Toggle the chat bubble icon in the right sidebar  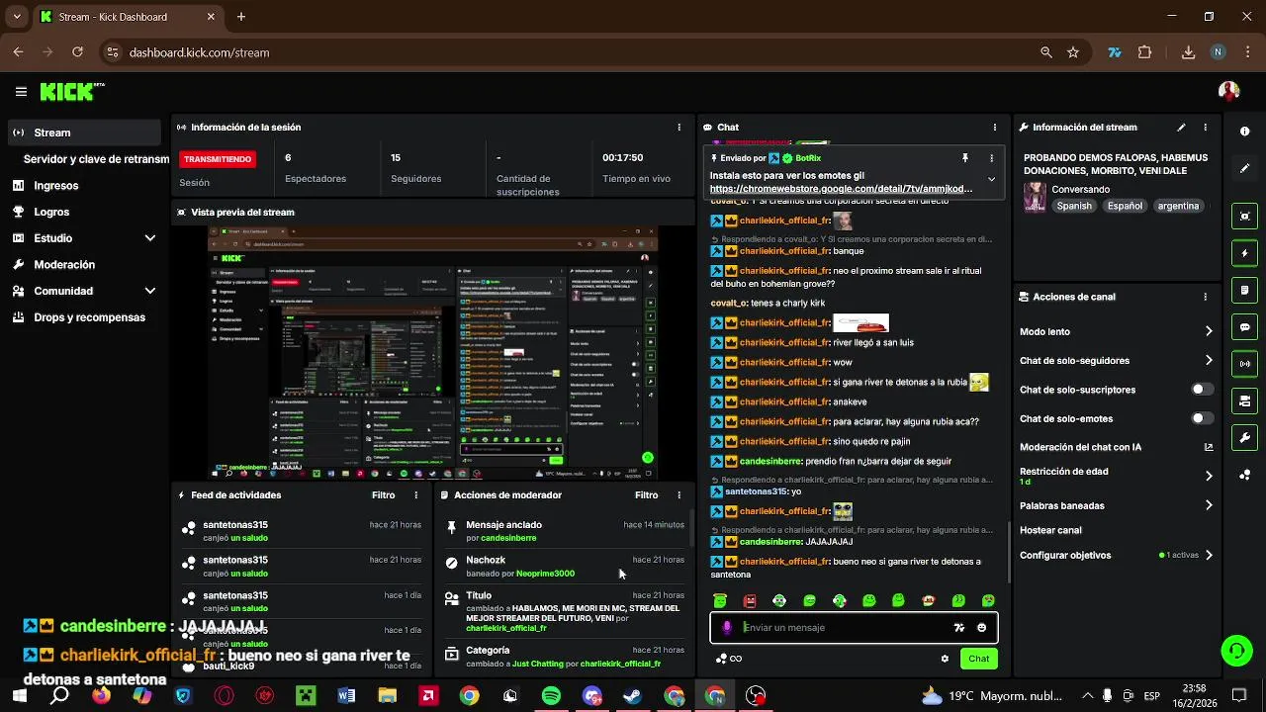coord(1244,327)
